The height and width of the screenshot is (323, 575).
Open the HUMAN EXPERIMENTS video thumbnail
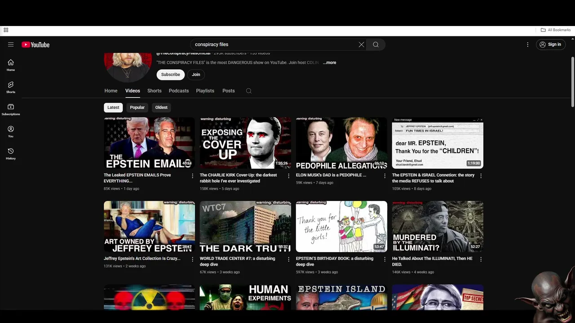pyautogui.click(x=245, y=297)
